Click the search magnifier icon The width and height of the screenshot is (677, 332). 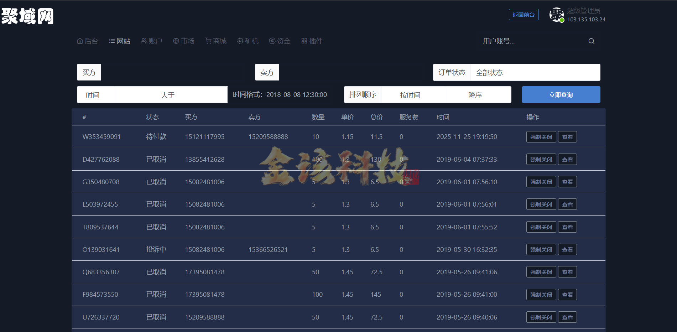pyautogui.click(x=591, y=41)
